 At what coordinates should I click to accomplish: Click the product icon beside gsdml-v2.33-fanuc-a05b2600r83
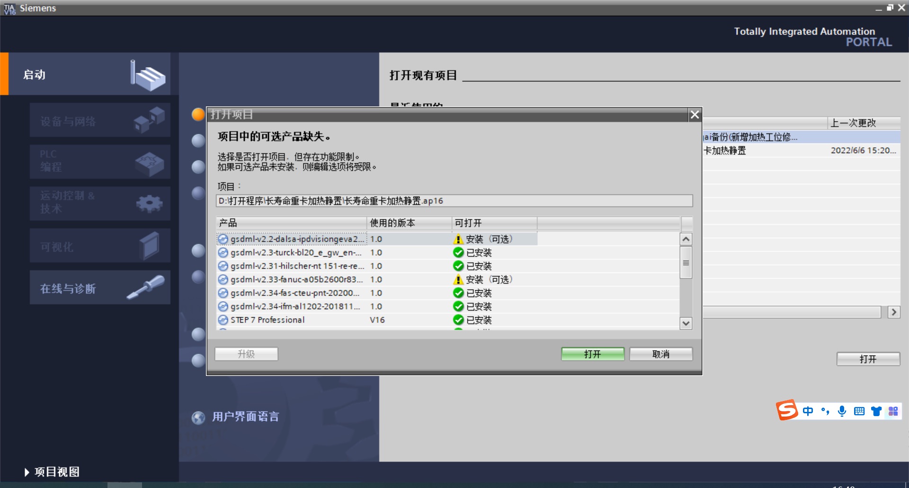click(x=223, y=279)
